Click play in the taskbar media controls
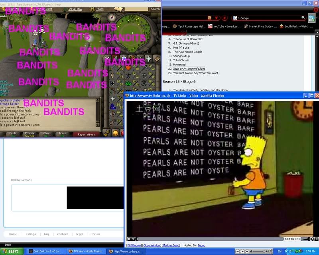 pos(242,251)
